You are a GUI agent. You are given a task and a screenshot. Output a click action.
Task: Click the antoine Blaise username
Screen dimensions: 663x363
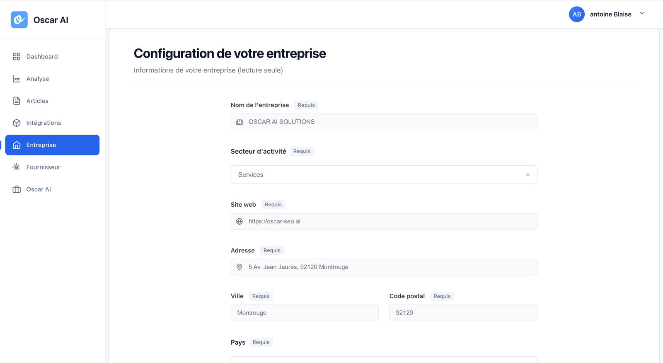click(x=610, y=15)
